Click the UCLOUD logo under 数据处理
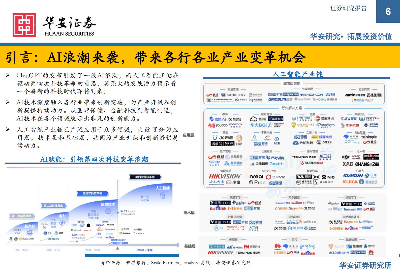The height and width of the screenshot is (277, 400). coord(339,253)
